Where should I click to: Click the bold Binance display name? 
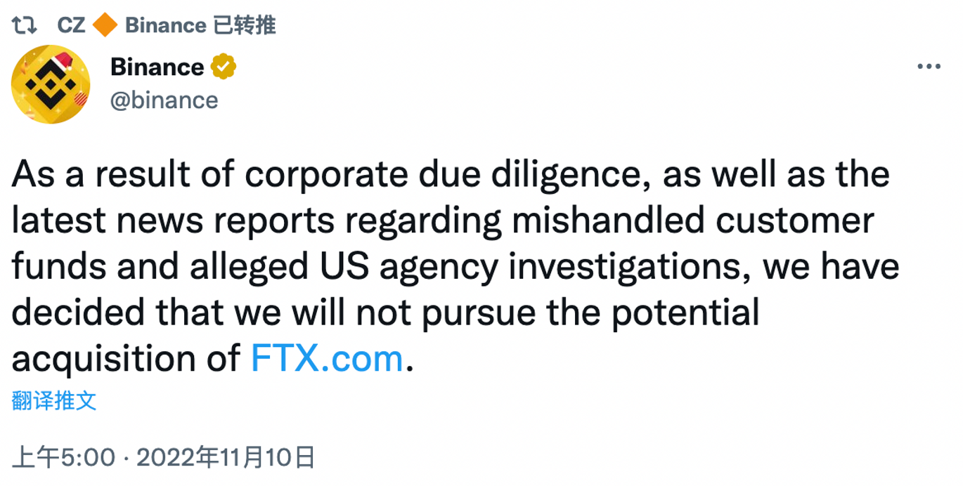[156, 66]
